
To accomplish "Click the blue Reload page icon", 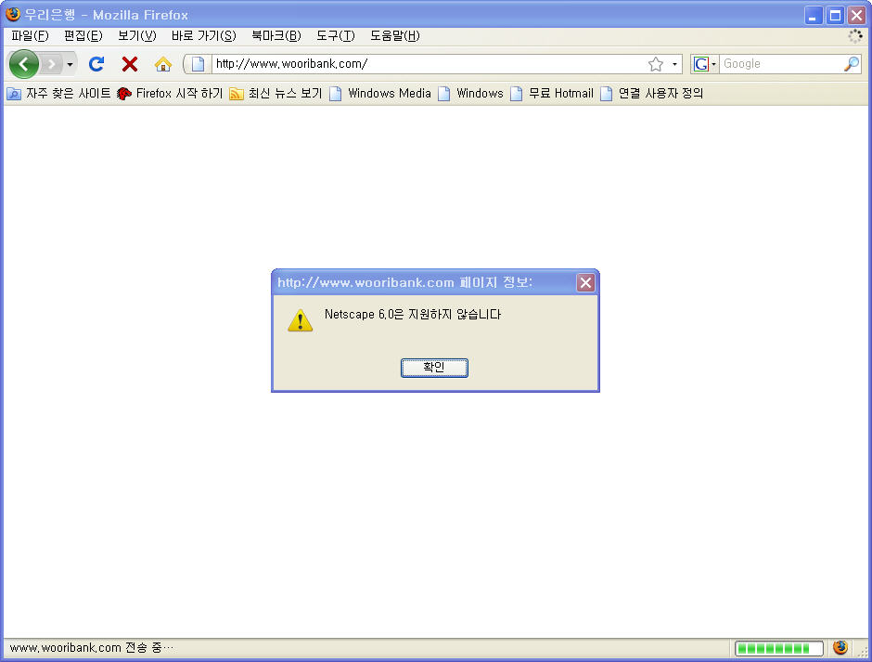I will tap(96, 64).
